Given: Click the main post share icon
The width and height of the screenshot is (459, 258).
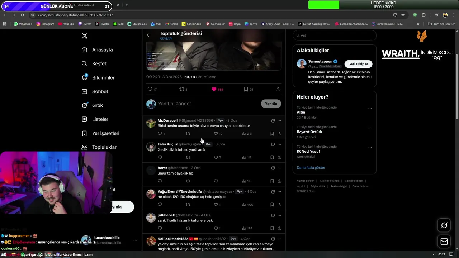Looking at the screenshot, I should [278, 89].
